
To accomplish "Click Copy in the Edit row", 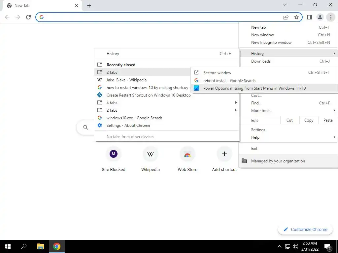I will point(309,120).
